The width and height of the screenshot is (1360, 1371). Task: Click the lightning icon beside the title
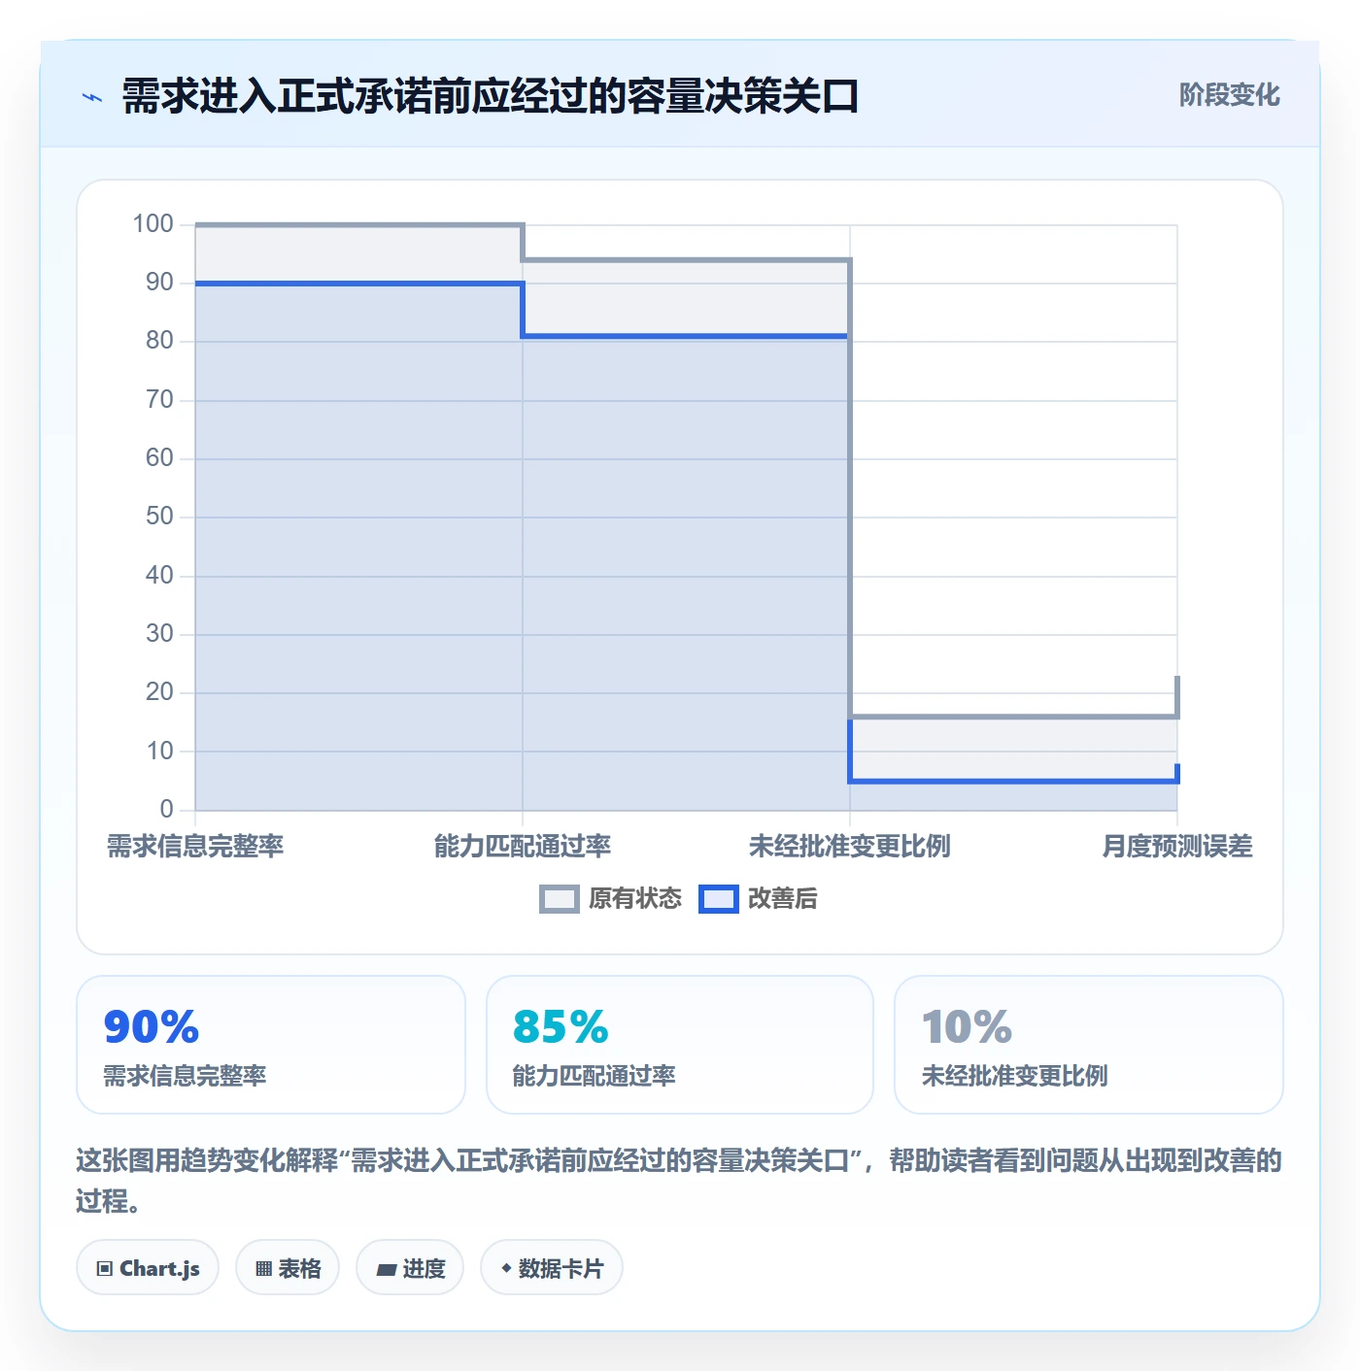(92, 97)
